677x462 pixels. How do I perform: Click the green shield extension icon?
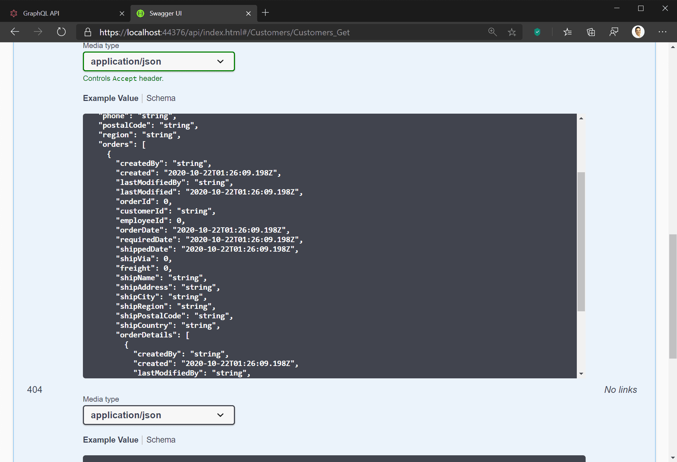(x=537, y=32)
